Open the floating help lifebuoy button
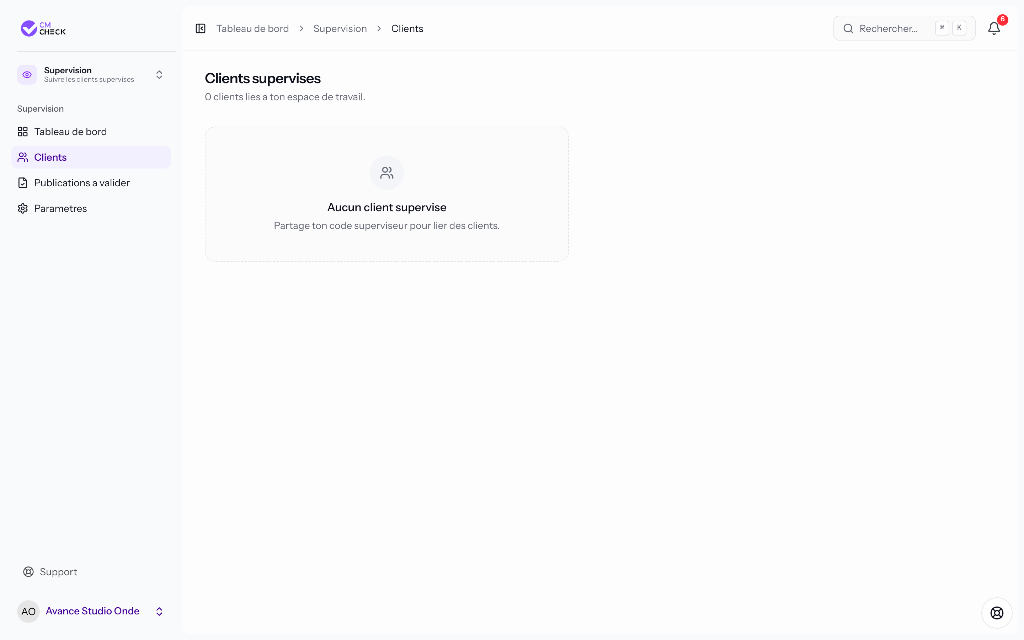The height and width of the screenshot is (640, 1024). 997,613
